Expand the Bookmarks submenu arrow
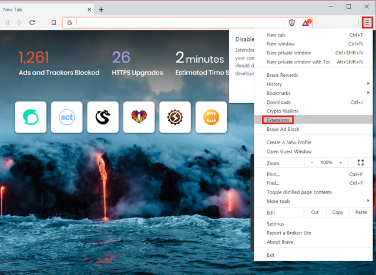The image size is (376, 275). click(368, 93)
